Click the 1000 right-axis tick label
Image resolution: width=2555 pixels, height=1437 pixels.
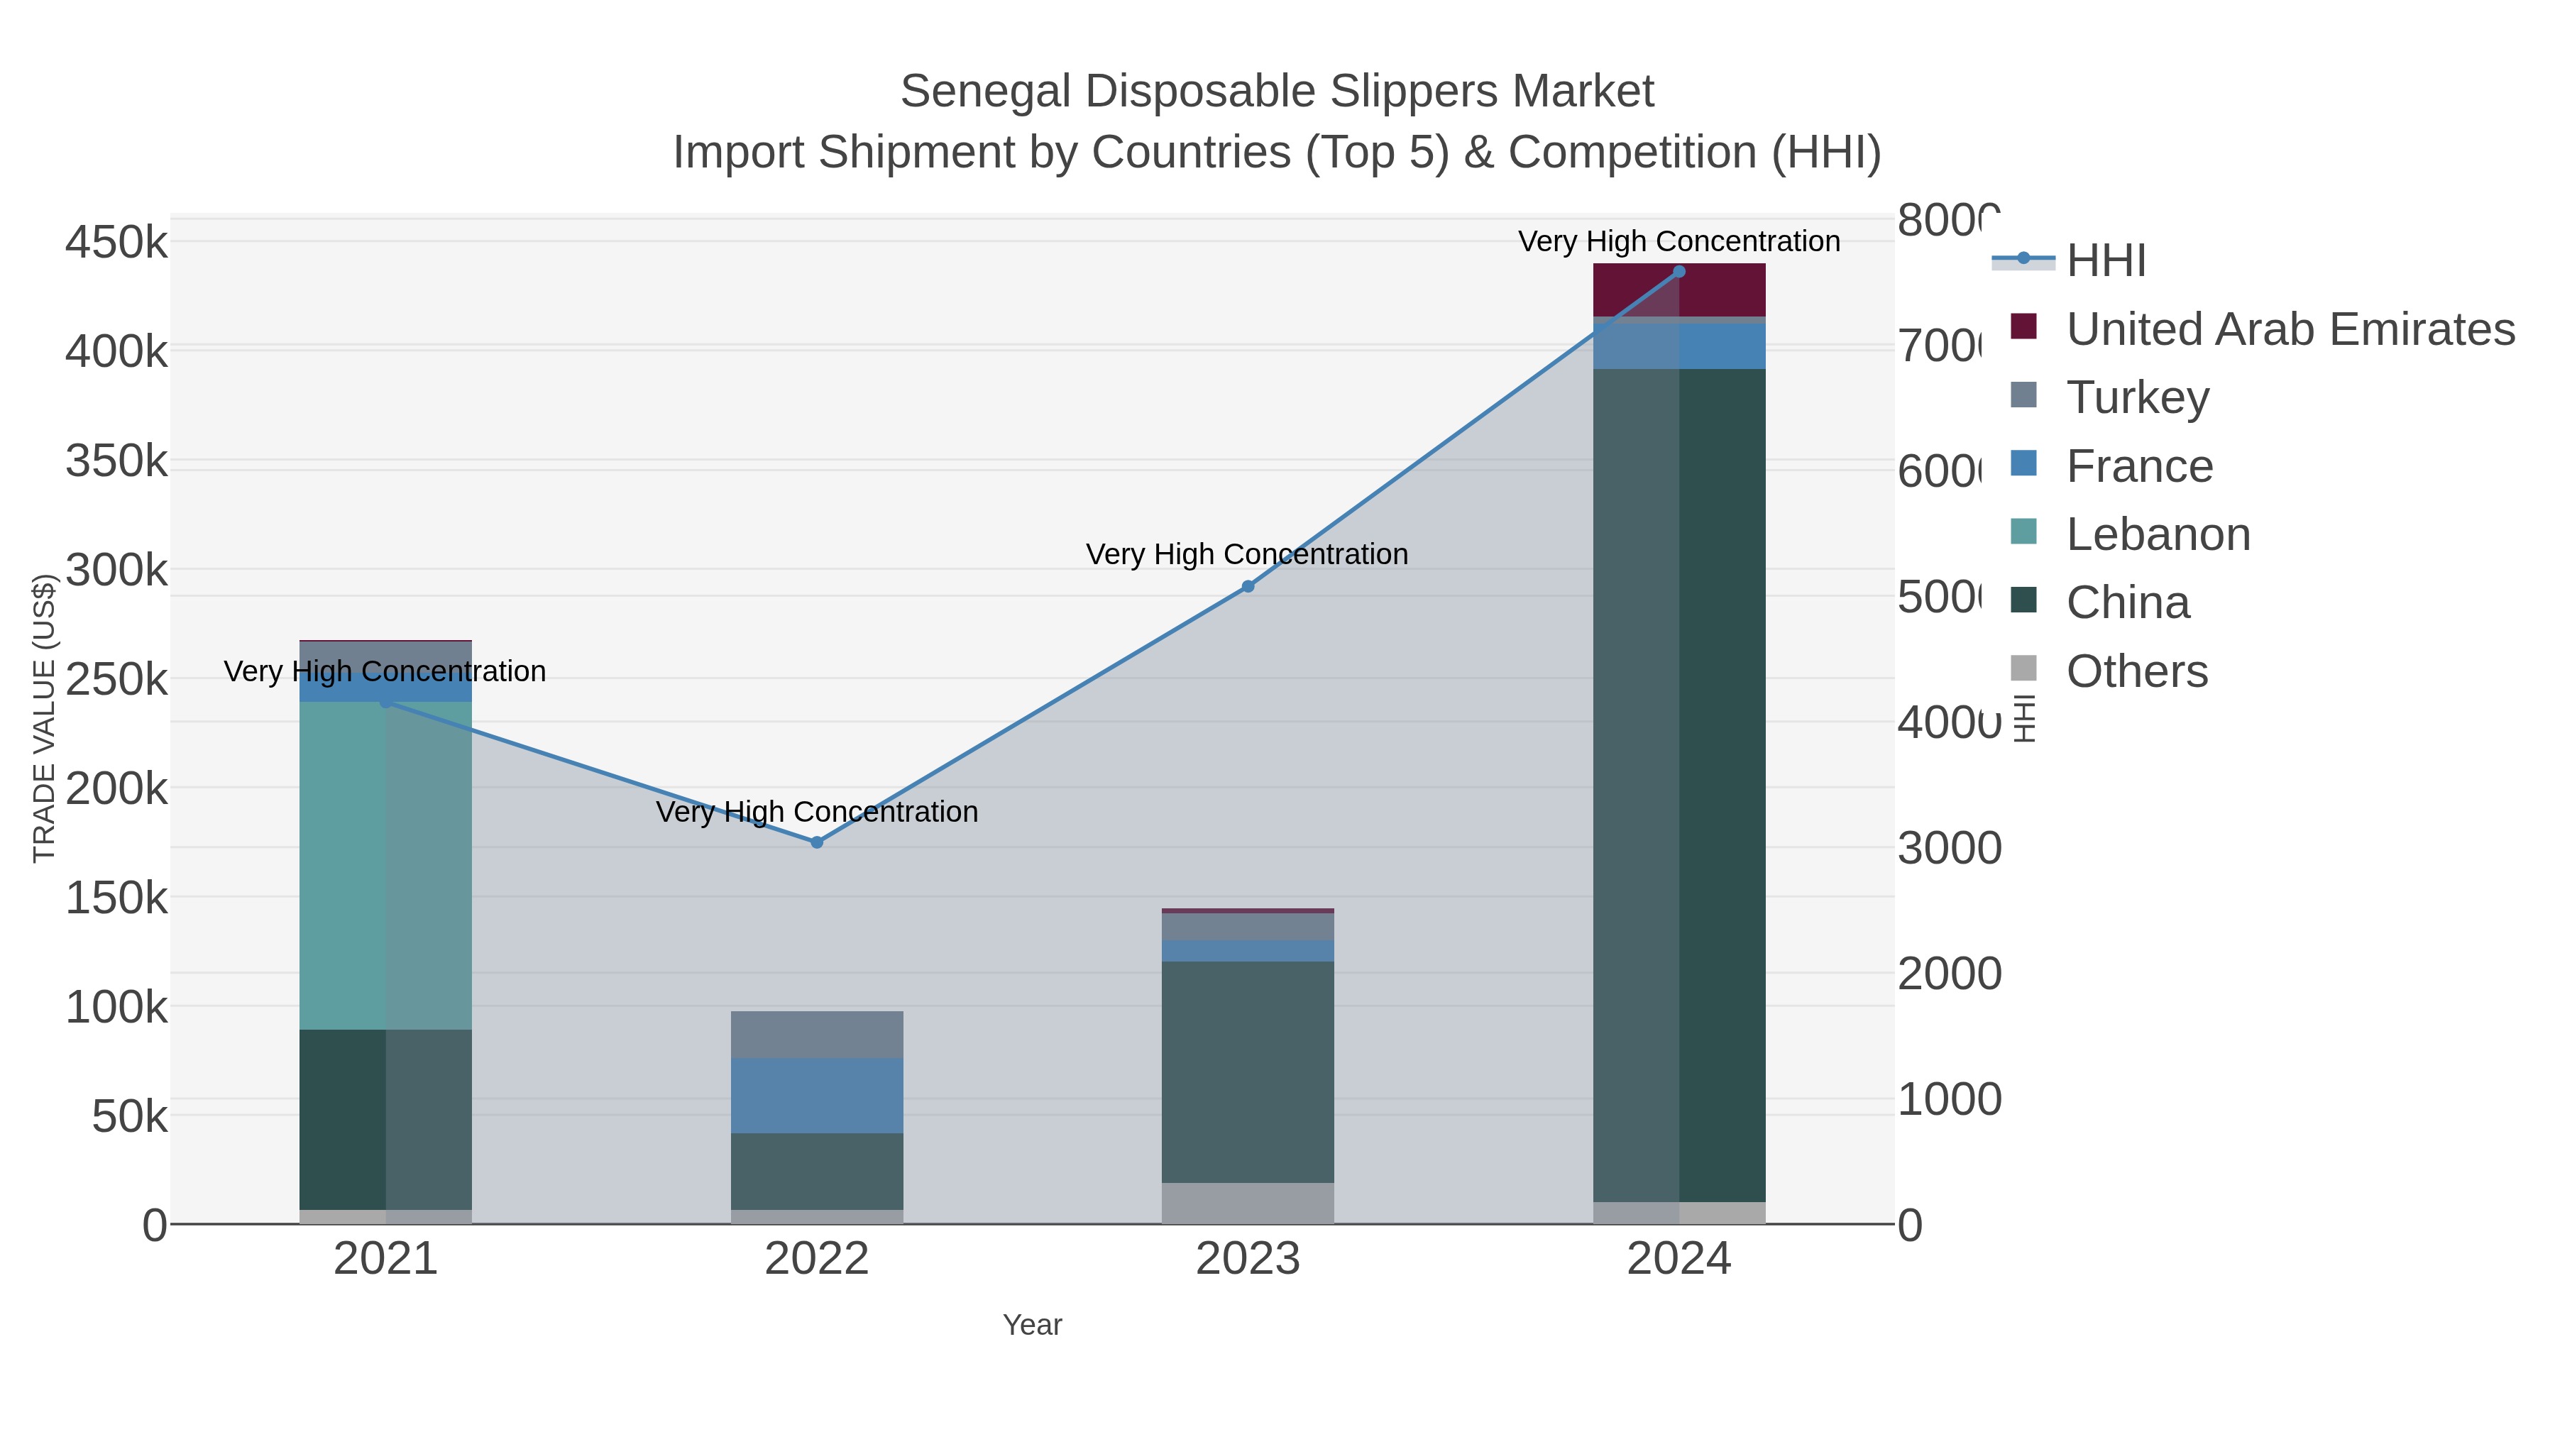point(1950,1100)
